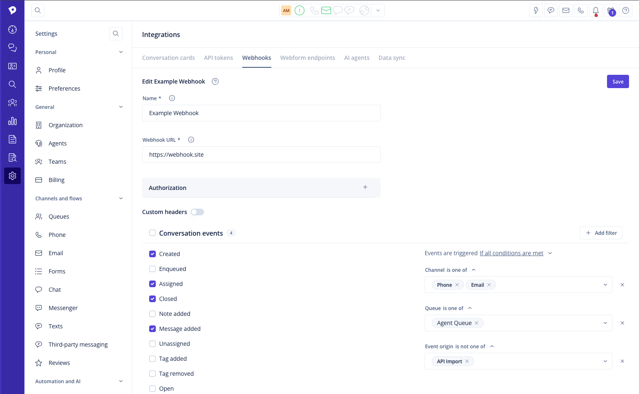Switch to the API tokens tab
Image resolution: width=639 pixels, height=394 pixels.
[x=218, y=58]
